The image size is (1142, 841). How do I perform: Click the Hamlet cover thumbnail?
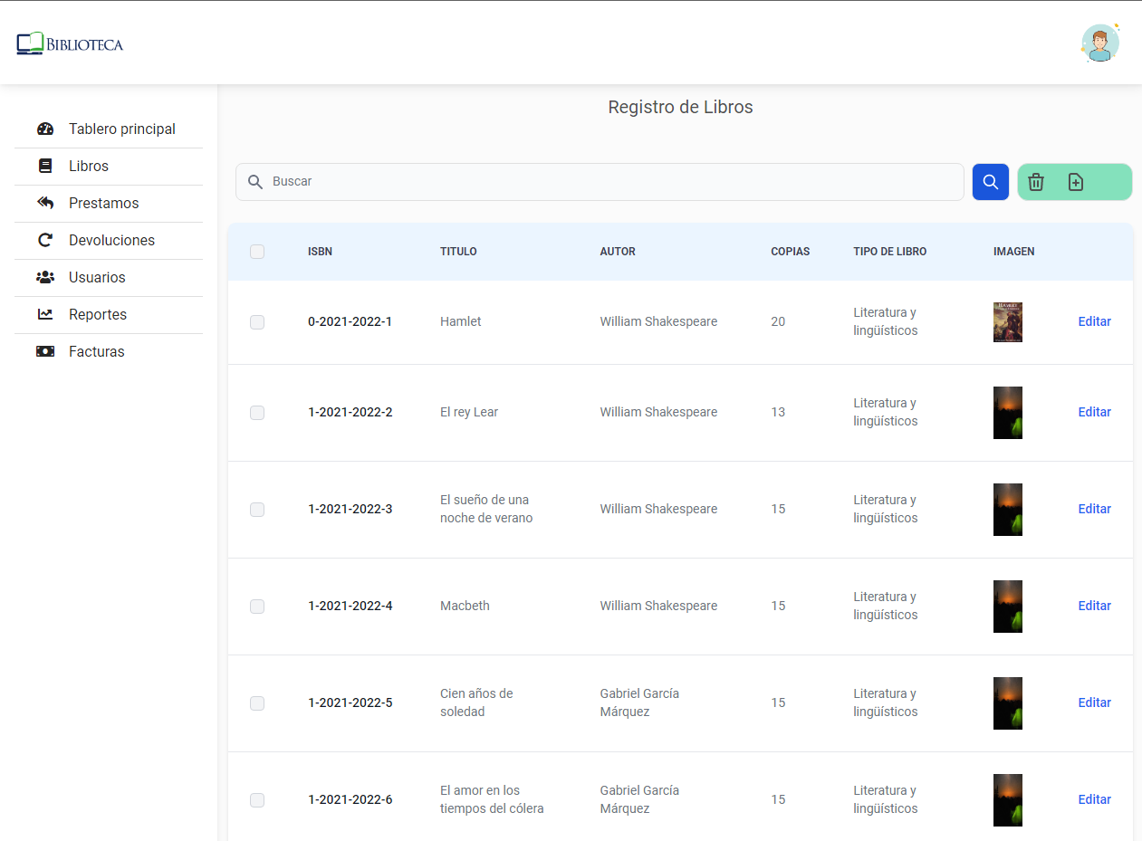pyautogui.click(x=1007, y=321)
